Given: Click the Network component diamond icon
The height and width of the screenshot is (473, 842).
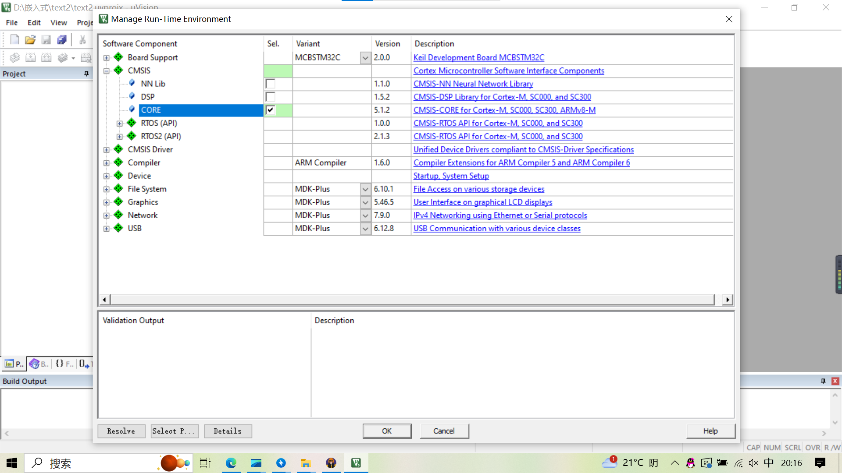Looking at the screenshot, I should 119,214.
